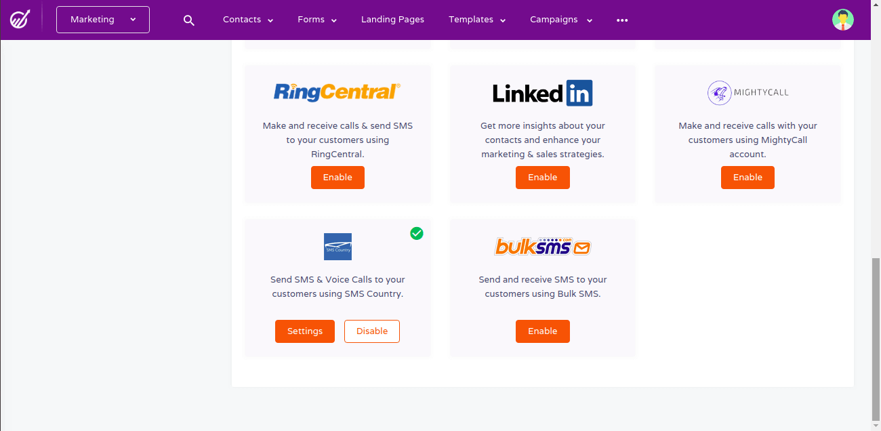881x431 pixels.
Task: Expand the Campaigns dropdown menu
Action: click(x=561, y=20)
